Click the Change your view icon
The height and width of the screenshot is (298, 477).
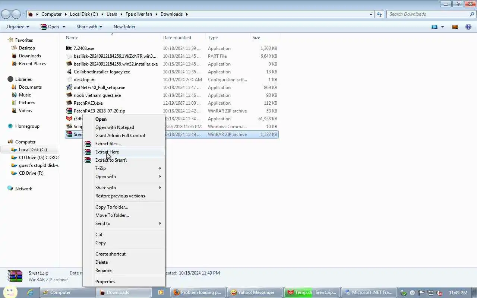pyautogui.click(x=435, y=27)
